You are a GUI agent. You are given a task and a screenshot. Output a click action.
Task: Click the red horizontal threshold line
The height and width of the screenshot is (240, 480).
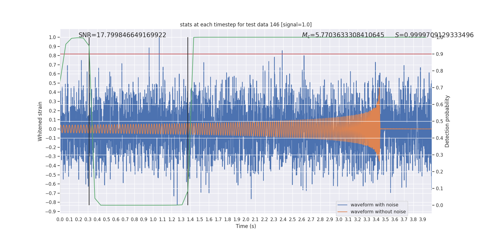pos(246,54)
